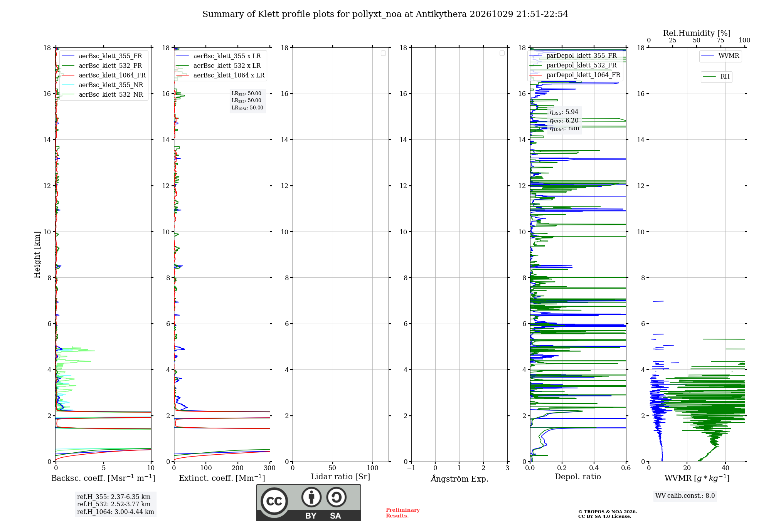The height and width of the screenshot is (524, 771).
Task: Click the LR355 lidar ratio values box
Action: pyautogui.click(x=247, y=101)
